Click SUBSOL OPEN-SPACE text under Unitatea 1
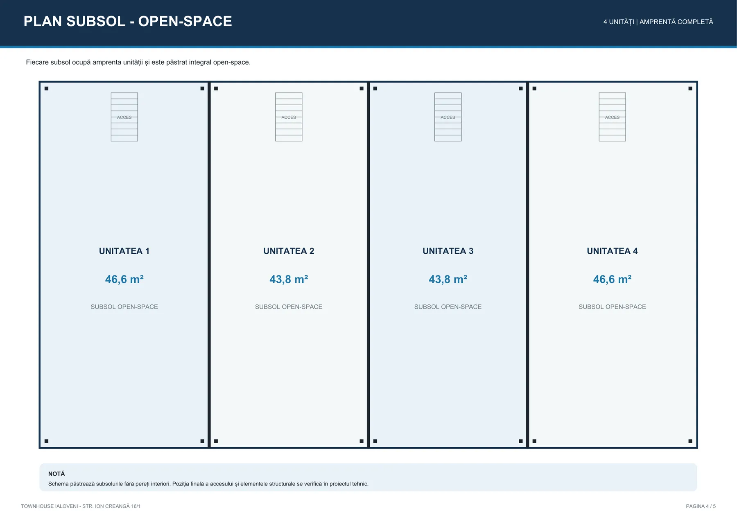The image size is (737, 521). (124, 307)
